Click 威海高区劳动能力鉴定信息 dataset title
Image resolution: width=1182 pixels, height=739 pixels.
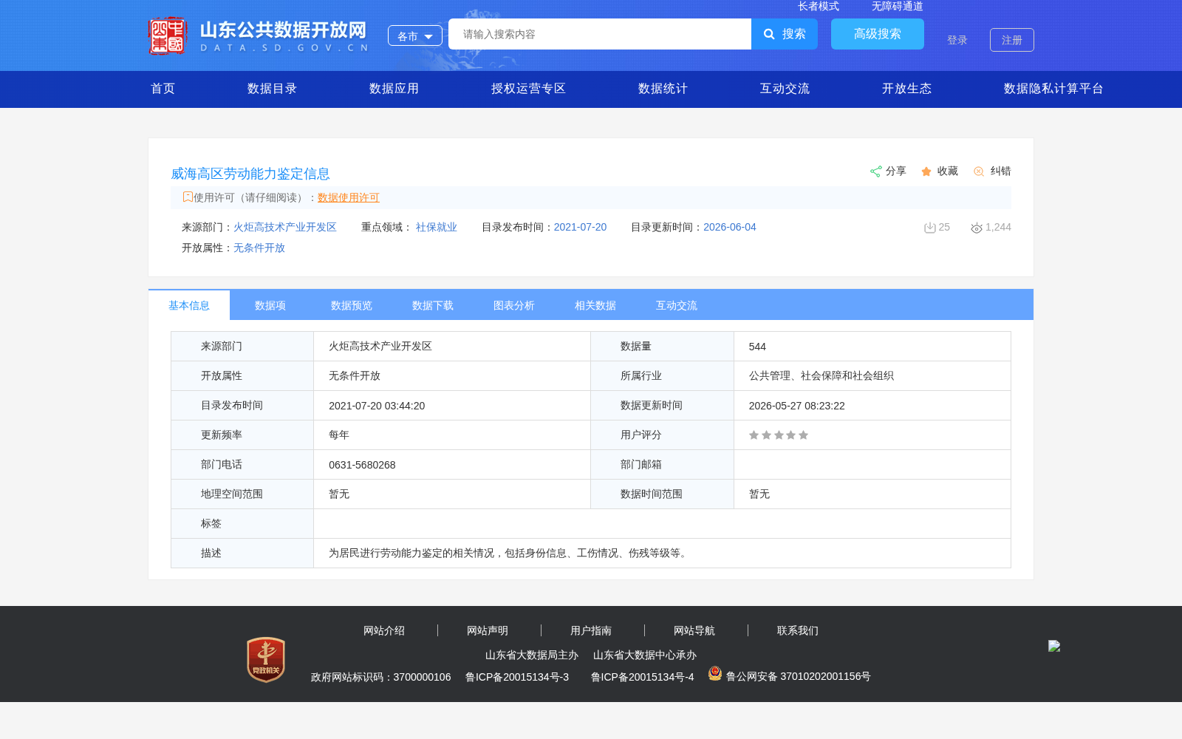[250, 174]
